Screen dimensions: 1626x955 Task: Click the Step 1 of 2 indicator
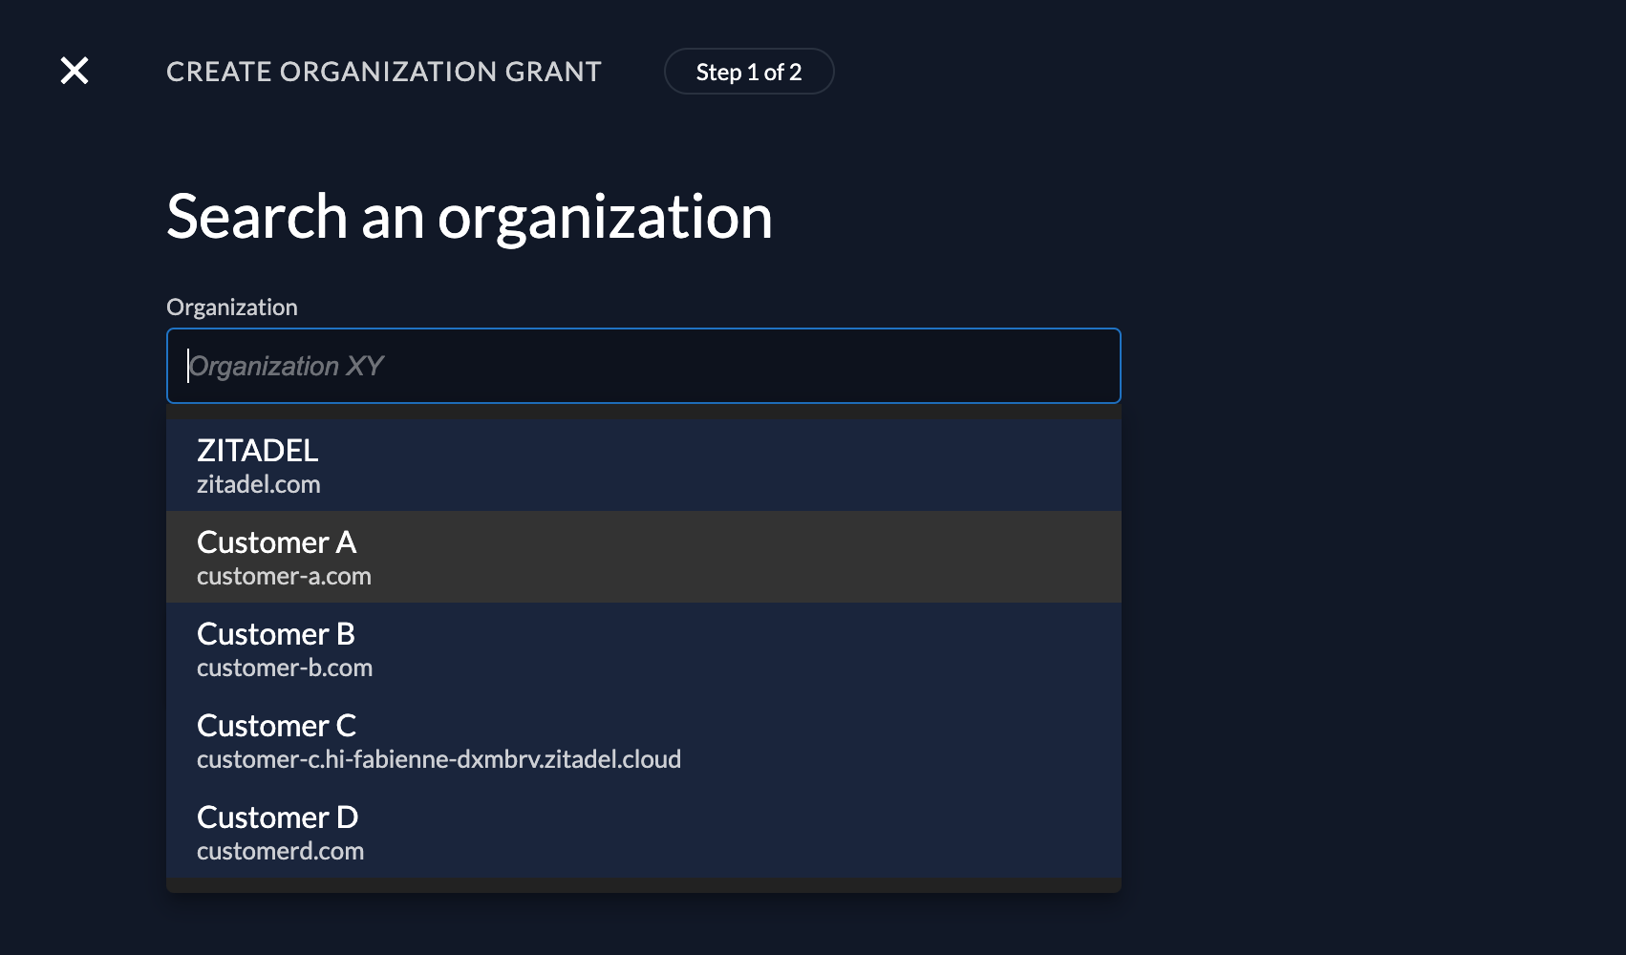(x=749, y=71)
